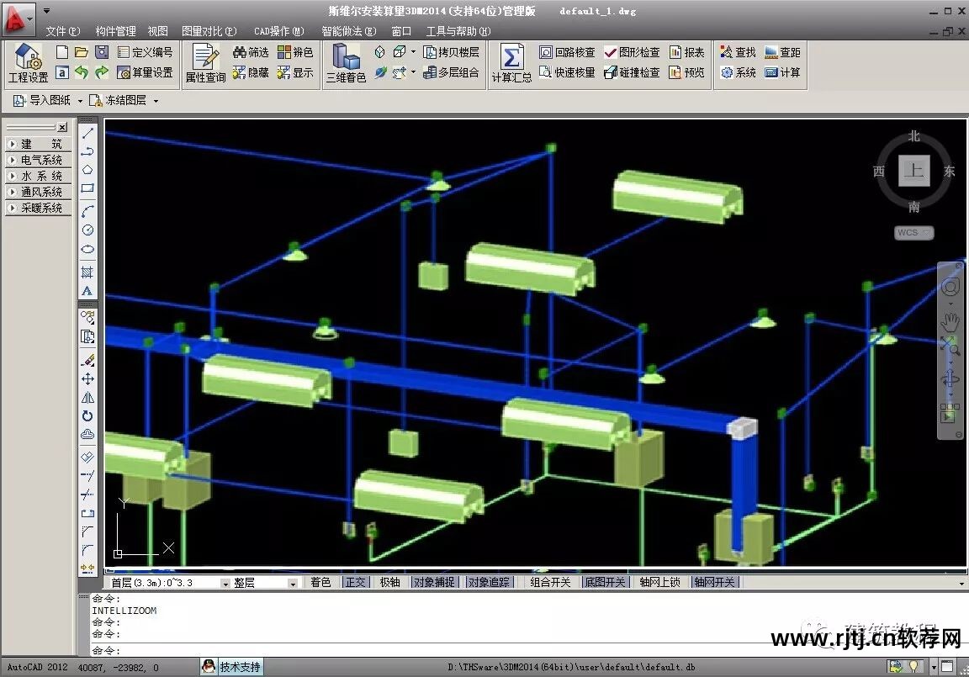
Task: Toggle 对象追踪 object tracking
Action: point(489,583)
